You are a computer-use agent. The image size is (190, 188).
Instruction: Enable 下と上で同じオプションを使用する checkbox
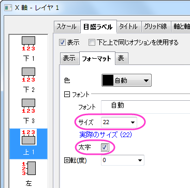pyautogui.click(x=92, y=43)
